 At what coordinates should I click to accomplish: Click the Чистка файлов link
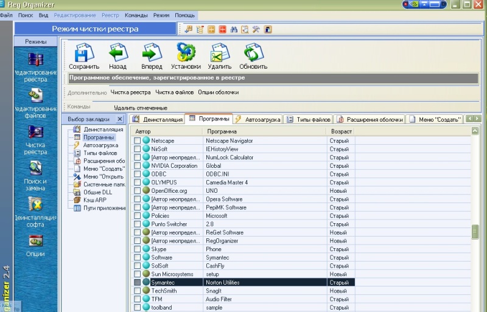click(x=174, y=92)
